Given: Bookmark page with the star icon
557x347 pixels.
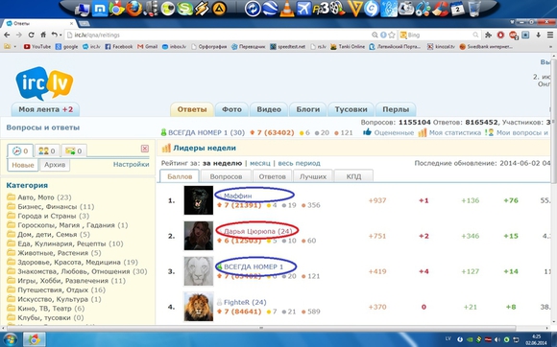Looking at the screenshot, I should click(x=392, y=35).
